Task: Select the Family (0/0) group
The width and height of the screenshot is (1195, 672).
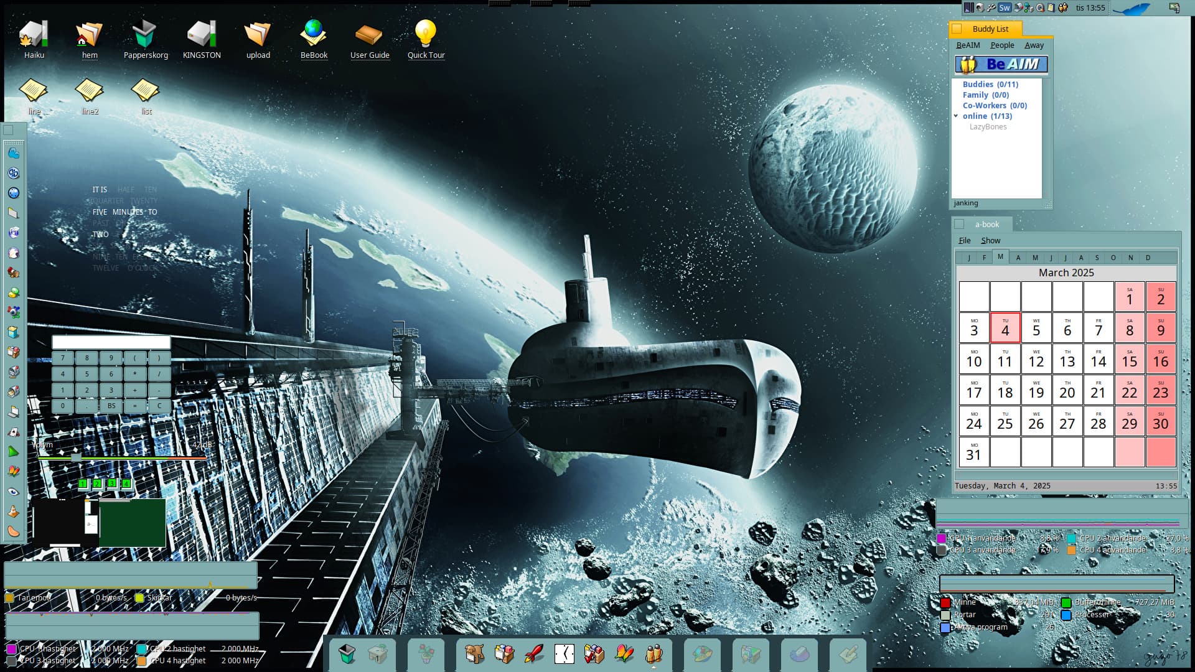Action: tap(986, 95)
